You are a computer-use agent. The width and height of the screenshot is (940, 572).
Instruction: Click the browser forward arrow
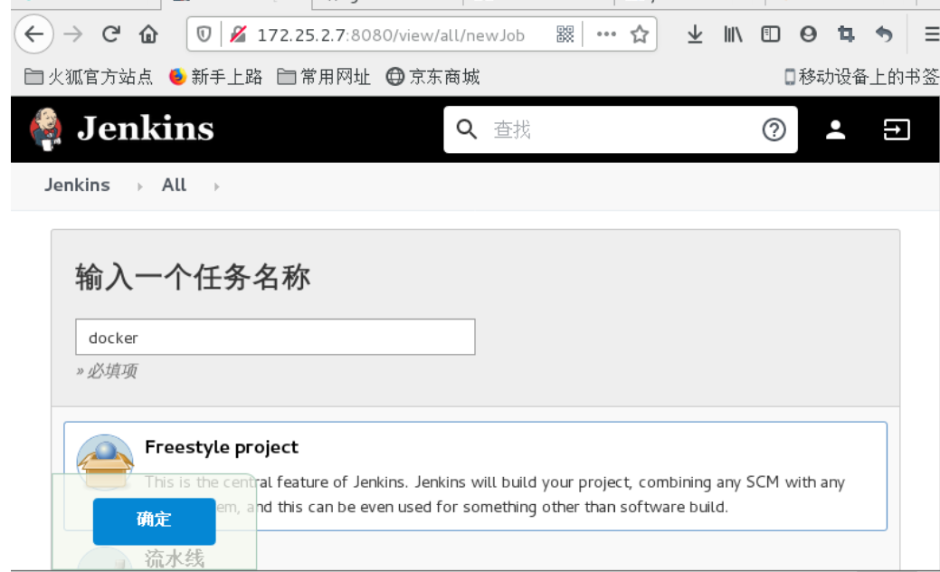73,34
